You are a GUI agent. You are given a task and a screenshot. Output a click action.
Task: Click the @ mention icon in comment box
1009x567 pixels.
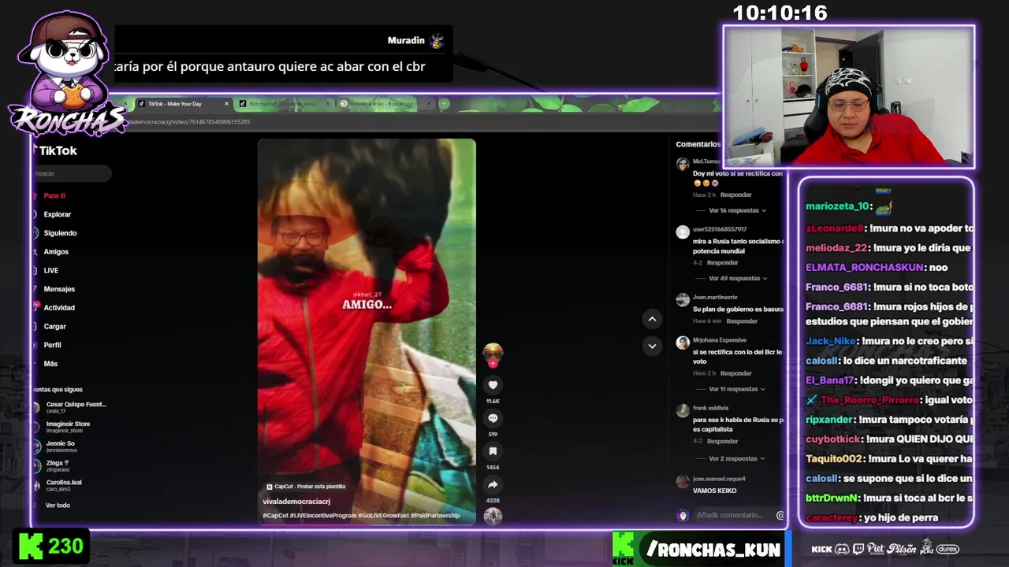pos(780,515)
